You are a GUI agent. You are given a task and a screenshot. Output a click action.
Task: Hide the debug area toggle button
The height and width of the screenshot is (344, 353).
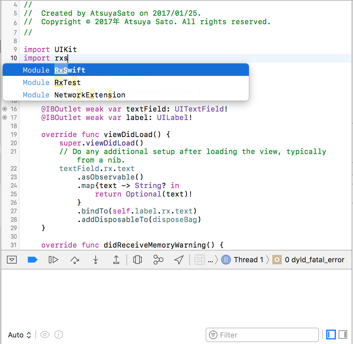click(x=12, y=260)
